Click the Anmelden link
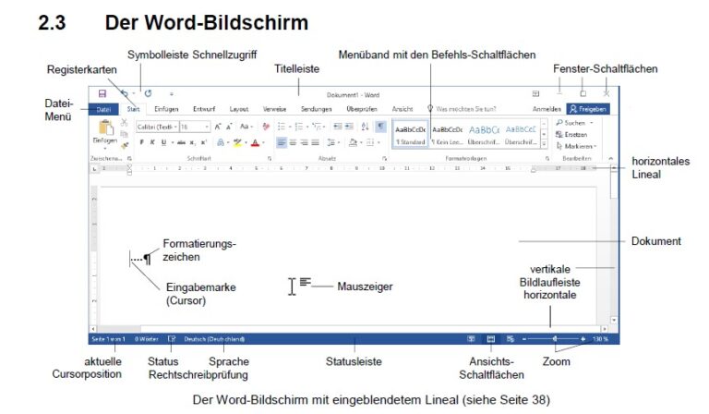The height and width of the screenshot is (414, 709). 547,109
